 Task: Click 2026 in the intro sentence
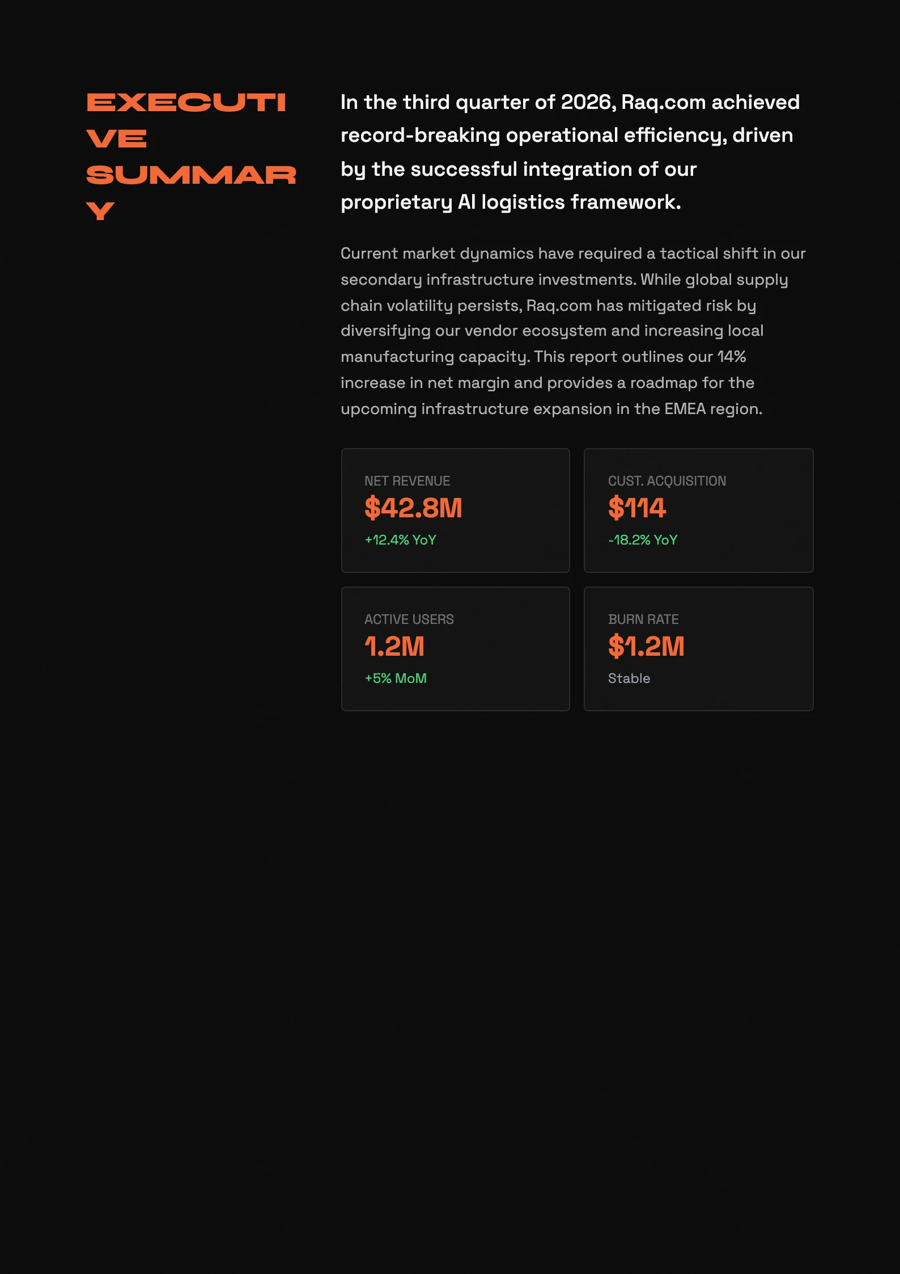click(585, 103)
